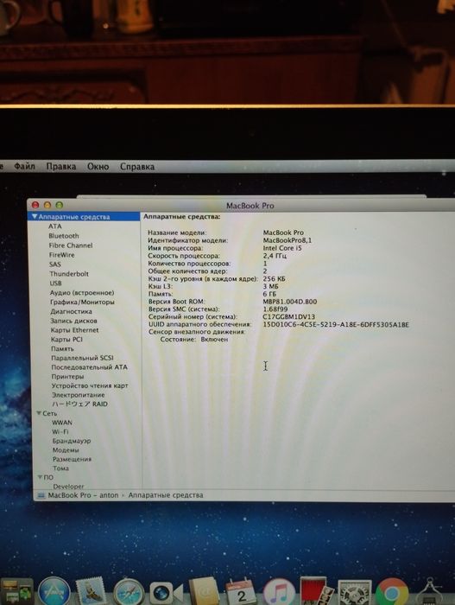Image resolution: width=455 pixels, height=605 pixels.
Task: Zoom the MacBook Pro window with the green button
Action: [60, 206]
